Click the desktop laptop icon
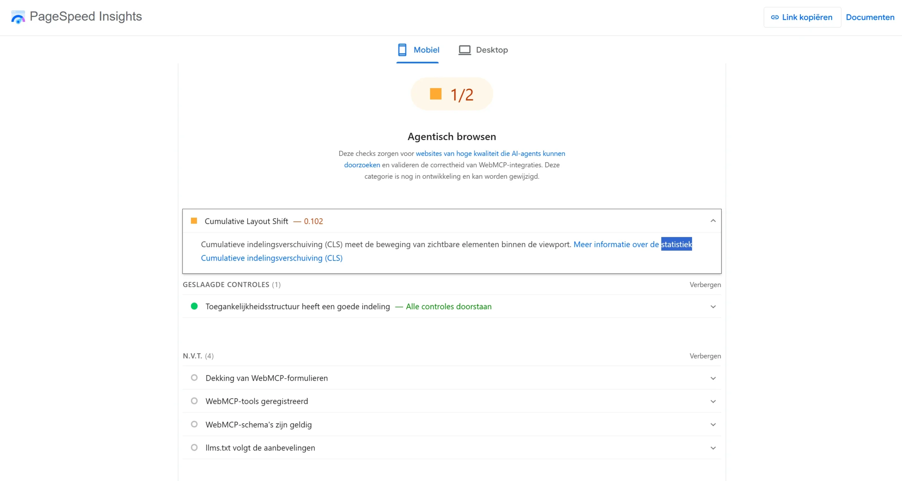 click(464, 50)
